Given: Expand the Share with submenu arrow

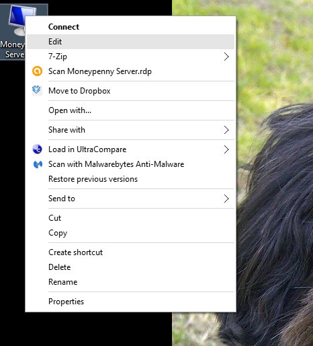Looking at the screenshot, I should click(226, 130).
